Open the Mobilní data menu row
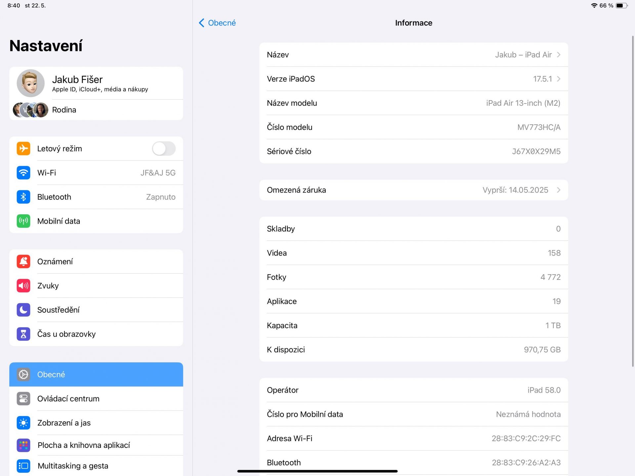Viewport: 635px width, 476px height. pyautogui.click(x=96, y=221)
